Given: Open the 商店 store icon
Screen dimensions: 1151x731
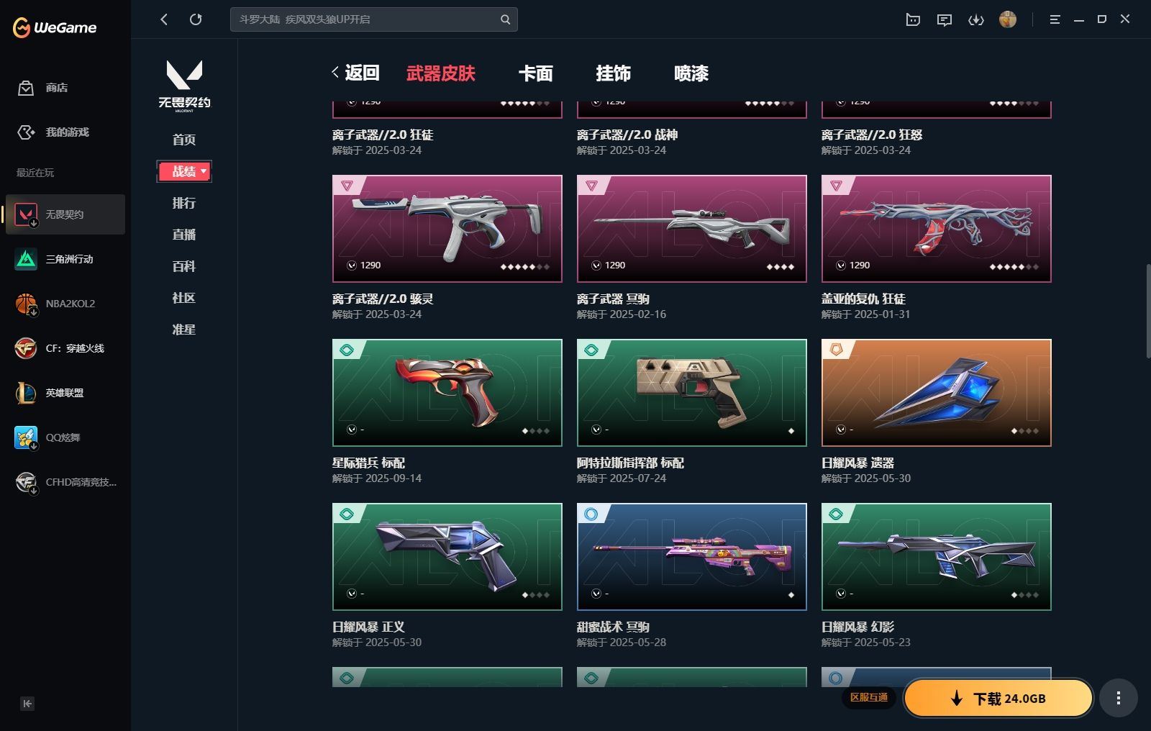Looking at the screenshot, I should click(x=26, y=88).
